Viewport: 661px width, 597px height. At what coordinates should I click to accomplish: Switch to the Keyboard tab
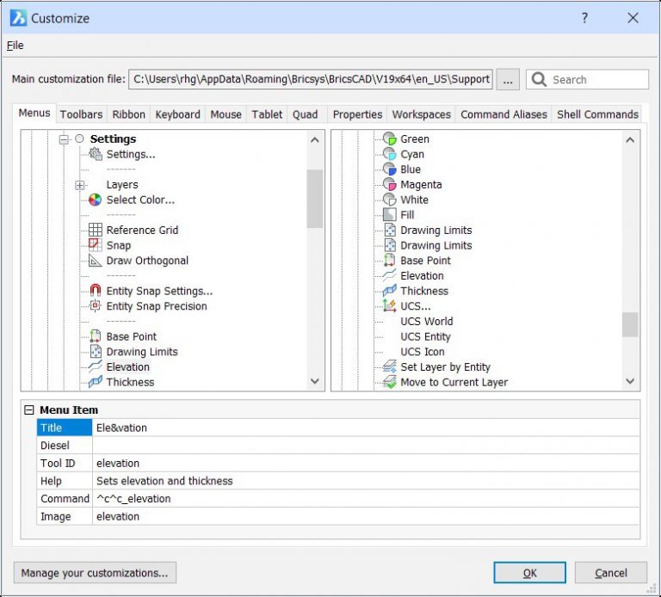177,114
